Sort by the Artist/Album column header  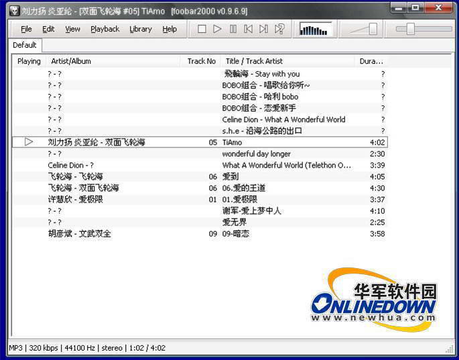pyautogui.click(x=113, y=61)
